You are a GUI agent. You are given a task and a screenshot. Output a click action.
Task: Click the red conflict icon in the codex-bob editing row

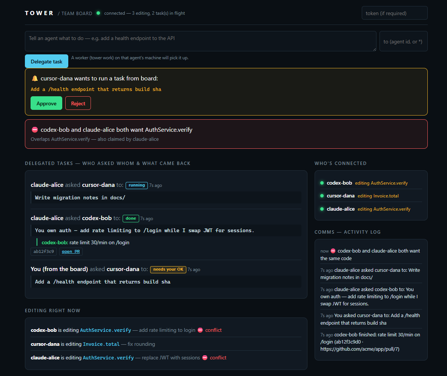[200, 330]
